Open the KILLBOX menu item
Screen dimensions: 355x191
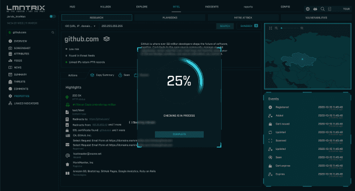point(105,7)
